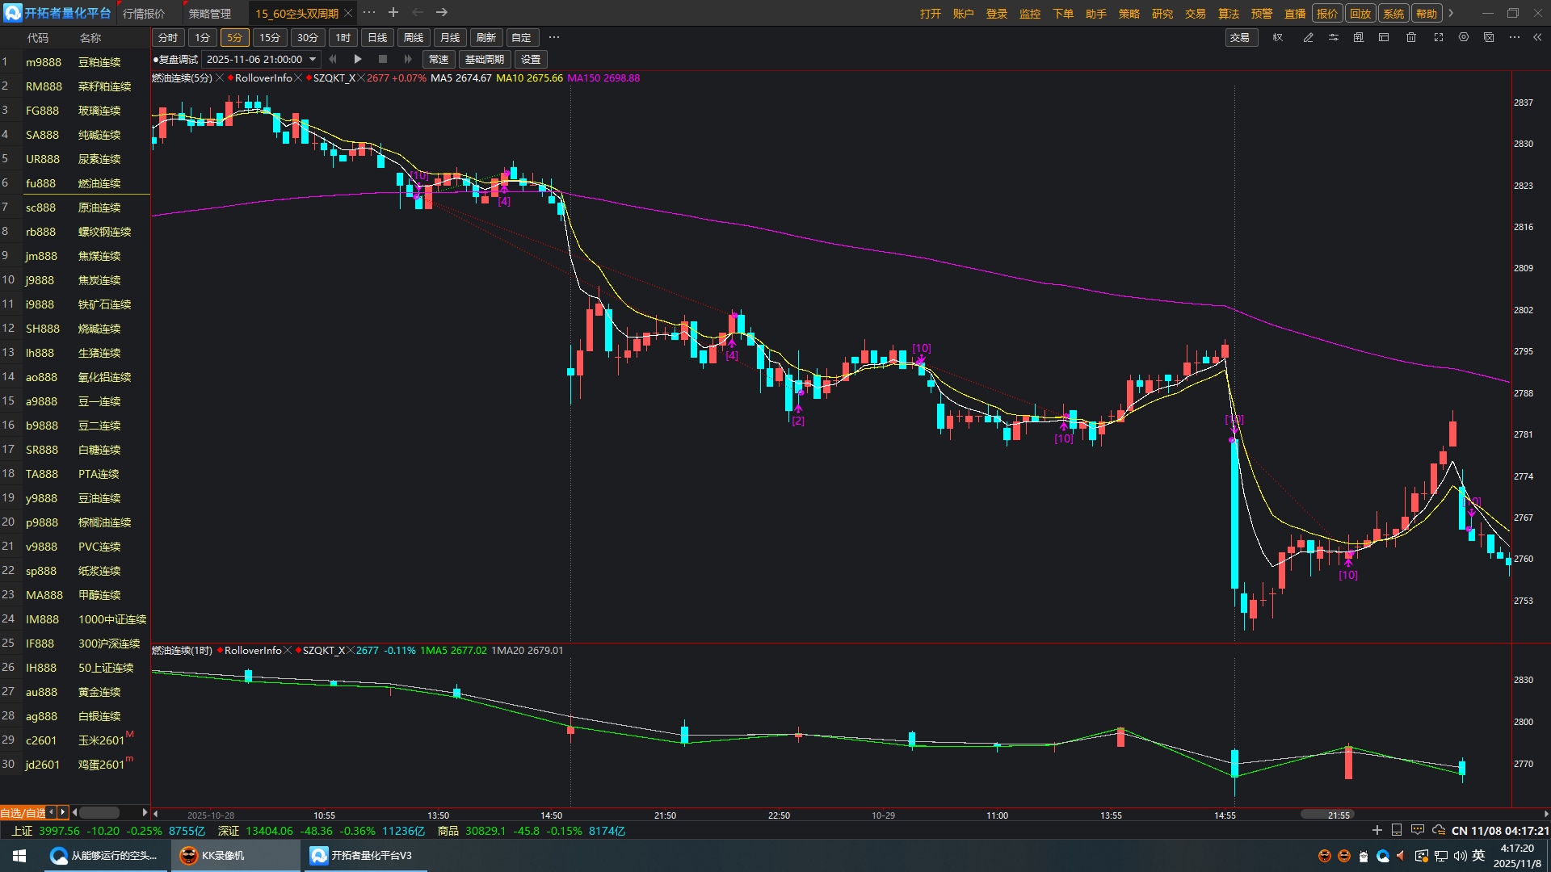The image size is (1551, 872).
Task: Click the 基础周期 button
Action: pos(484,59)
